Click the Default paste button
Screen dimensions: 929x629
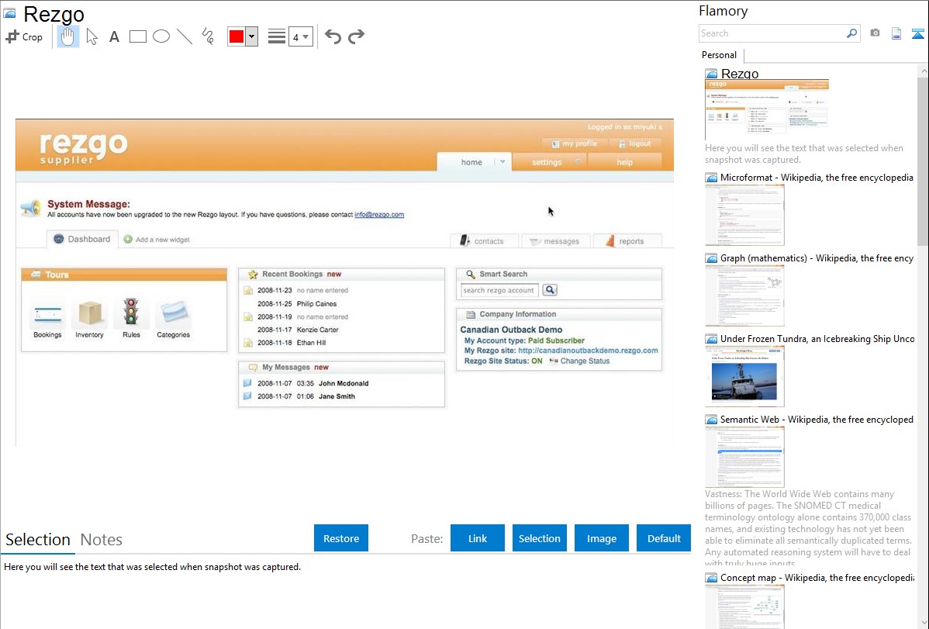(664, 538)
